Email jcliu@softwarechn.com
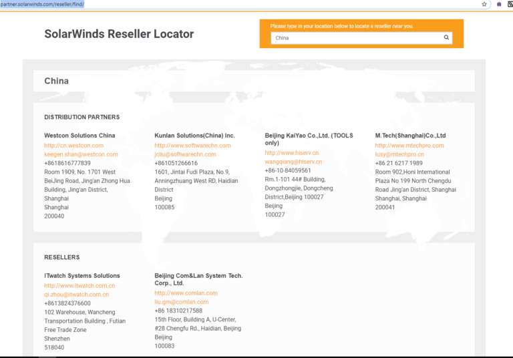This screenshot has height=358, width=513. click(x=185, y=154)
